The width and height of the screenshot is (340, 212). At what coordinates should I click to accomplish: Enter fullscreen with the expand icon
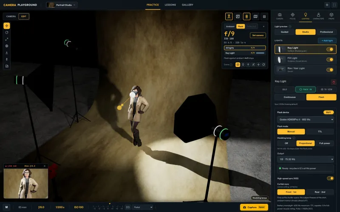(334, 5)
